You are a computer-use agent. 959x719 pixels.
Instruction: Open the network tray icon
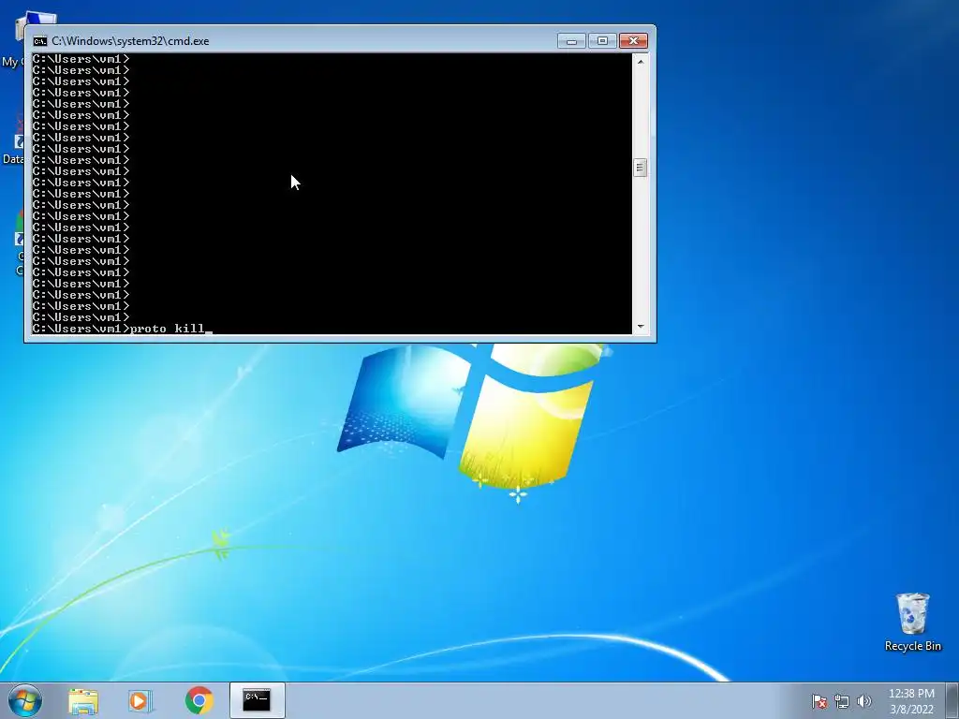click(842, 701)
